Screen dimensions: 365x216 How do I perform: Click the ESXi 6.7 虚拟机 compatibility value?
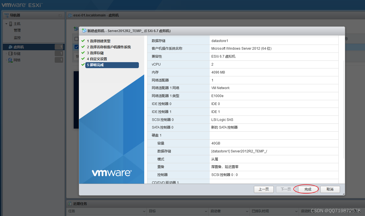coord(223,56)
